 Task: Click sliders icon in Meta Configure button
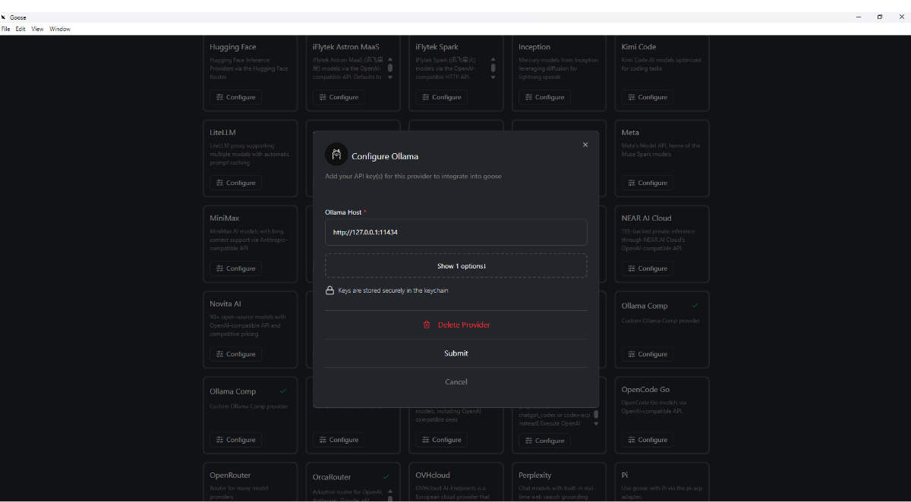pos(632,183)
